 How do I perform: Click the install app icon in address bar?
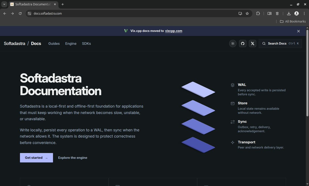tap(240, 13)
